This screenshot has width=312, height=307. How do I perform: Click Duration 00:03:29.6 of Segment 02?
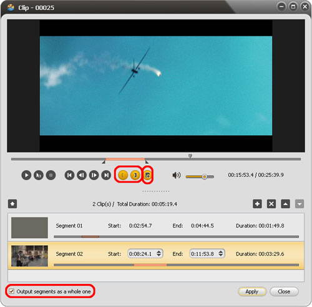click(260, 254)
